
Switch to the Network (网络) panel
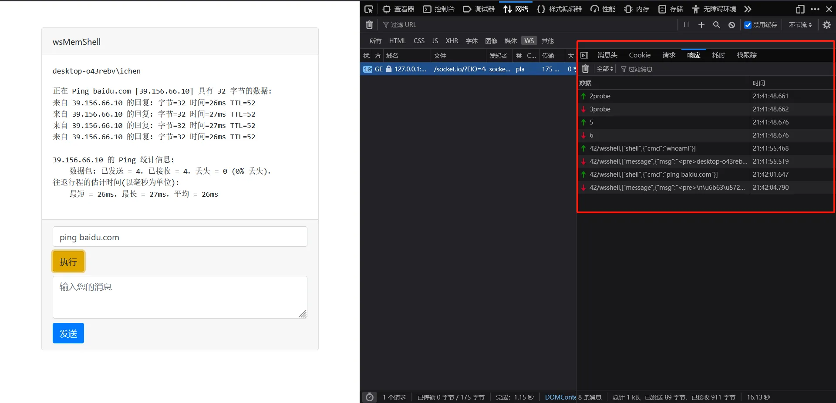[x=516, y=9]
